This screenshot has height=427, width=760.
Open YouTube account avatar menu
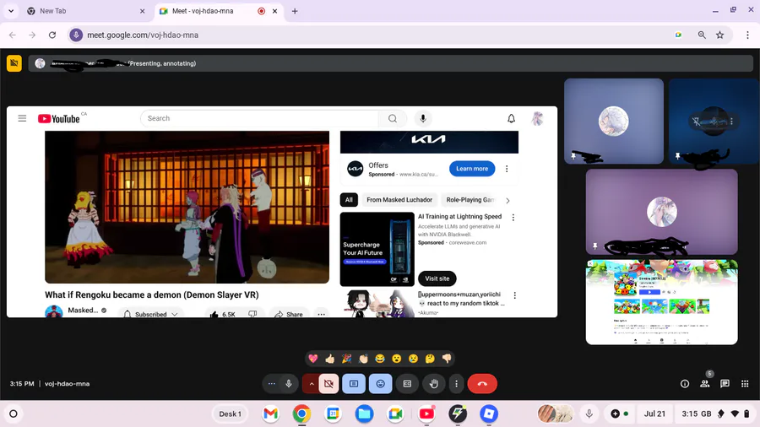tap(538, 119)
